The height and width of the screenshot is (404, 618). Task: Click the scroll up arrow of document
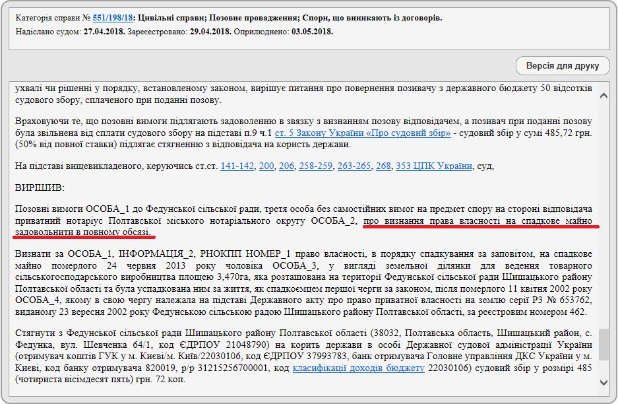[x=603, y=96]
